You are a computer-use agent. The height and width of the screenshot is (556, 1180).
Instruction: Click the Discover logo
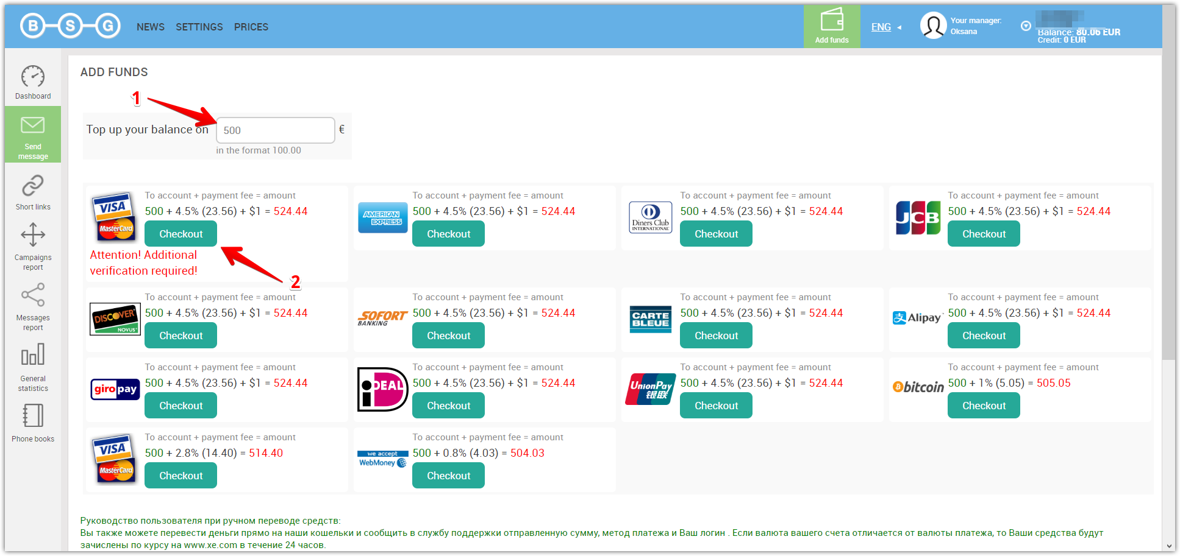click(x=115, y=319)
